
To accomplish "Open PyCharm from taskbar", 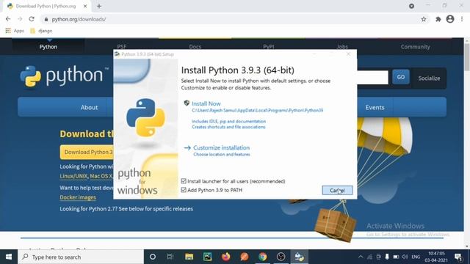I will pos(207,257).
